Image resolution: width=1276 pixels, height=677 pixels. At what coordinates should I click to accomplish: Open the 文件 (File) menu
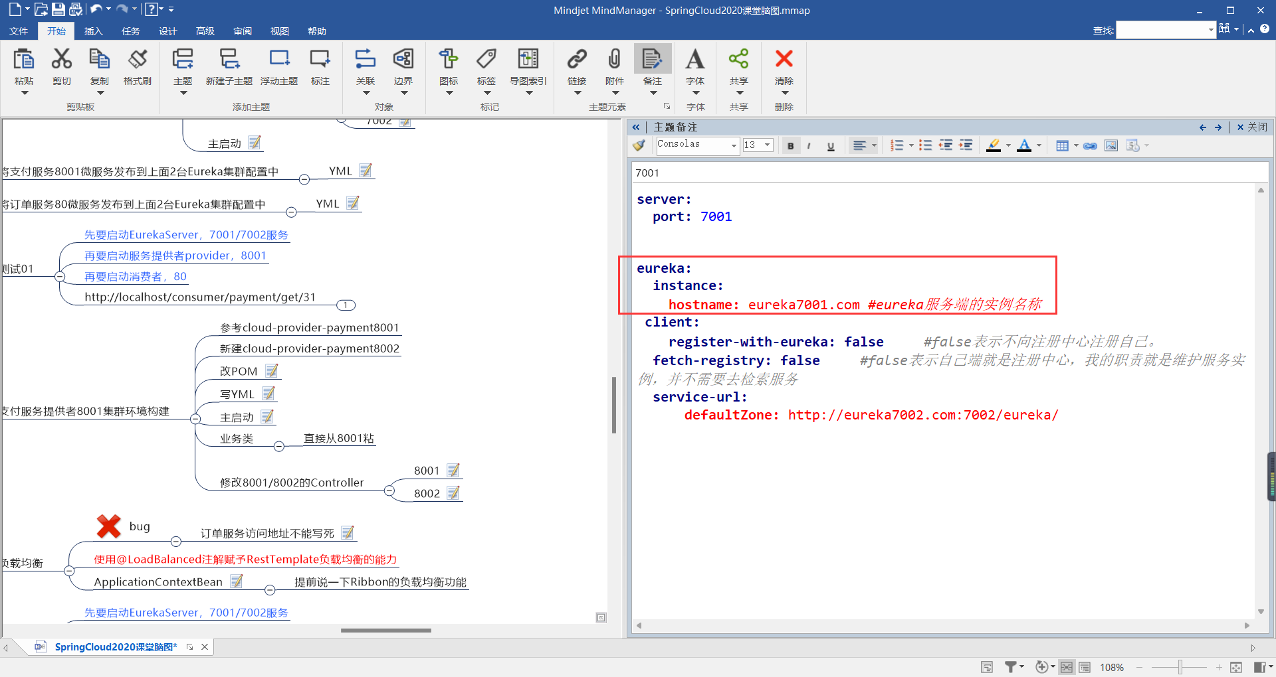click(x=19, y=31)
